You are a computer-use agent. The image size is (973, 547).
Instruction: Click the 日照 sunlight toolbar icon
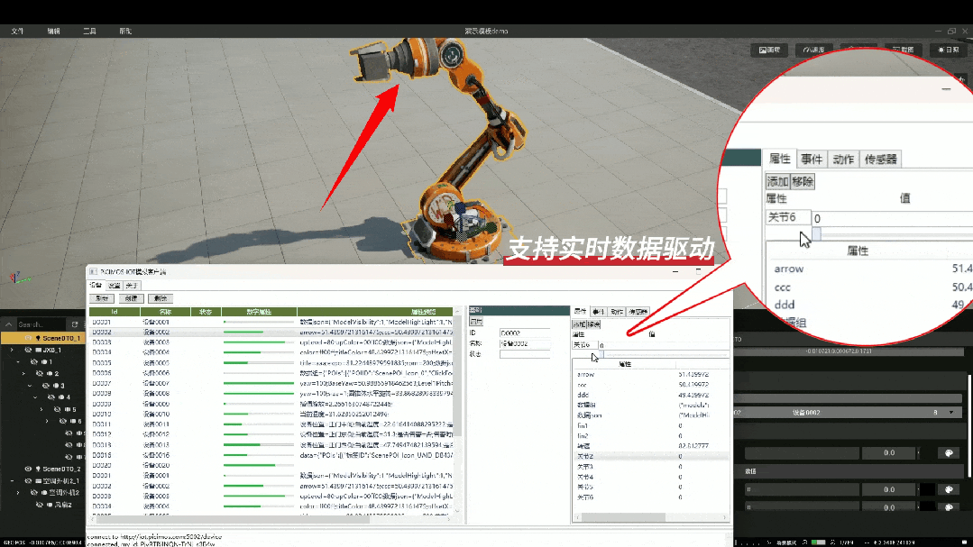(x=948, y=50)
